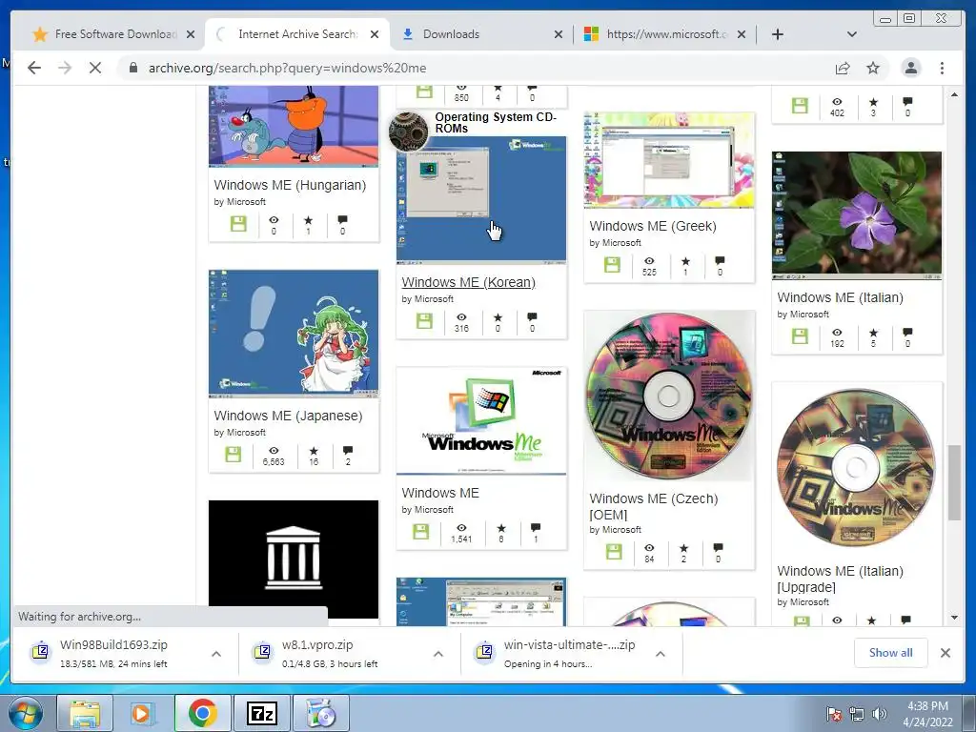Expand options for w8.1.vpro.zip download

click(438, 654)
